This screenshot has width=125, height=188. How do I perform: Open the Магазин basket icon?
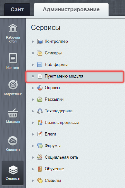click(x=13, y=113)
